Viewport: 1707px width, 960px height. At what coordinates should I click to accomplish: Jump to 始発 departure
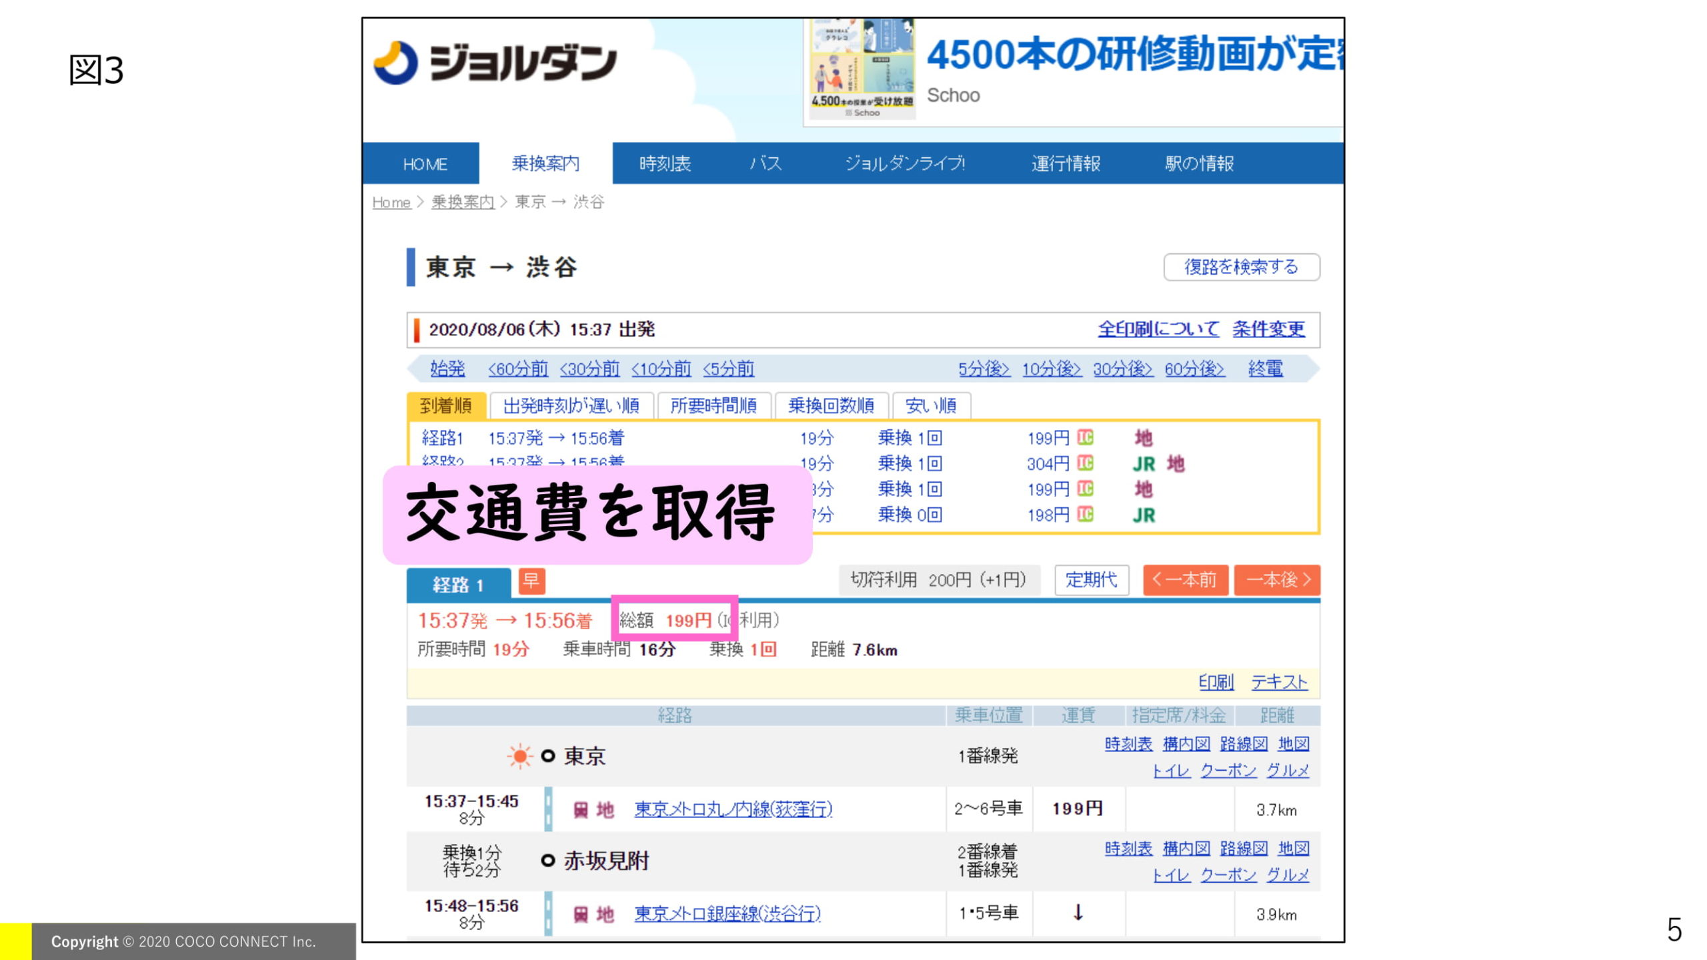pos(447,369)
